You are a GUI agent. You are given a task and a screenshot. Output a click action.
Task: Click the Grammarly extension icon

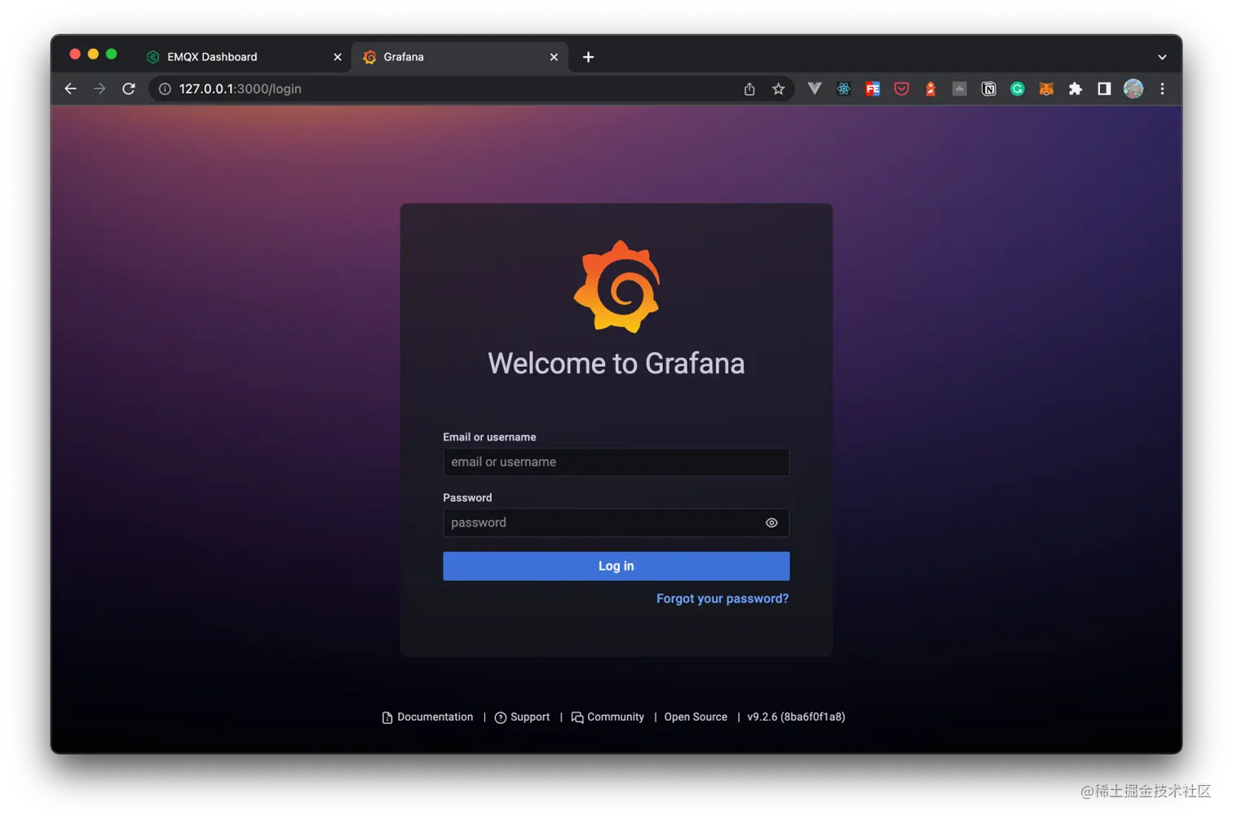pyautogui.click(x=1017, y=89)
